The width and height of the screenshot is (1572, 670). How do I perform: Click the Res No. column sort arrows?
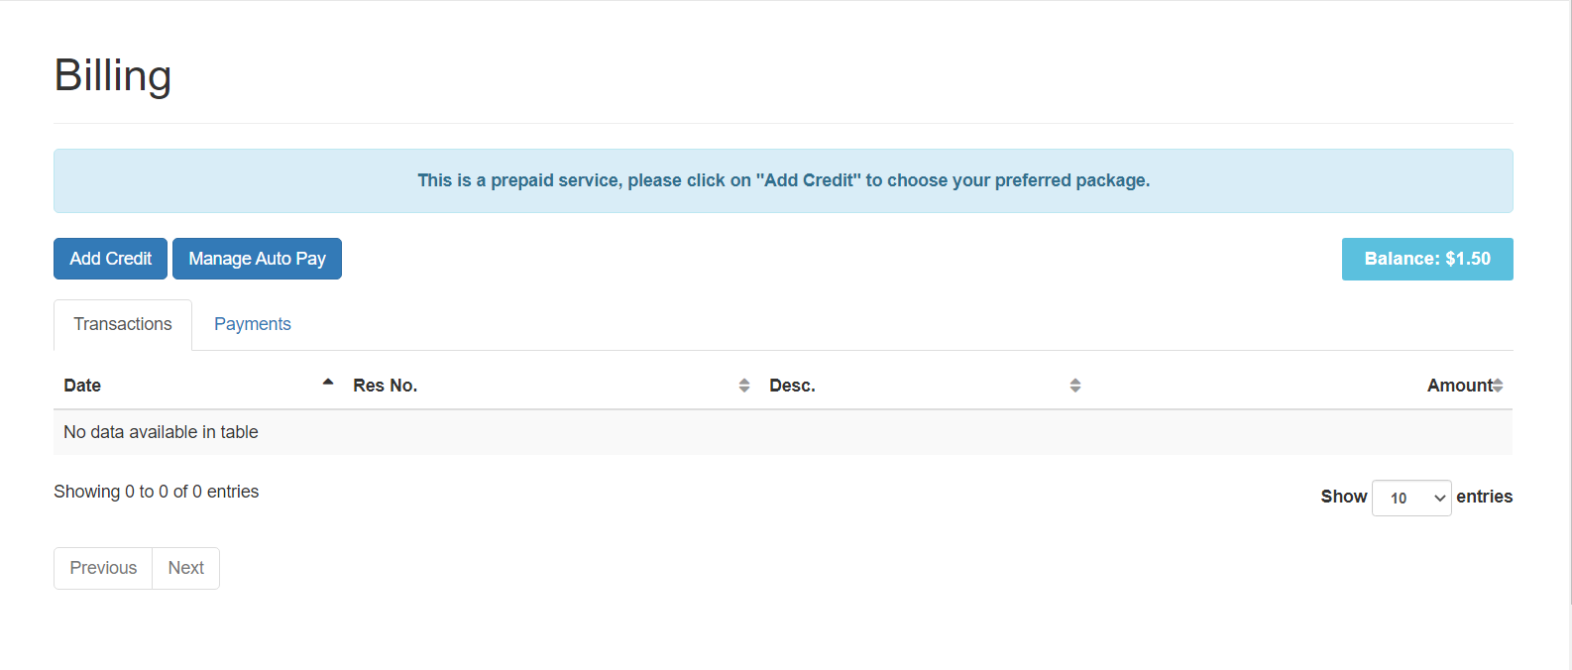(744, 386)
